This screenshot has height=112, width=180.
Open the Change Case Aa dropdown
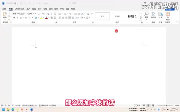[x=43, y=14]
